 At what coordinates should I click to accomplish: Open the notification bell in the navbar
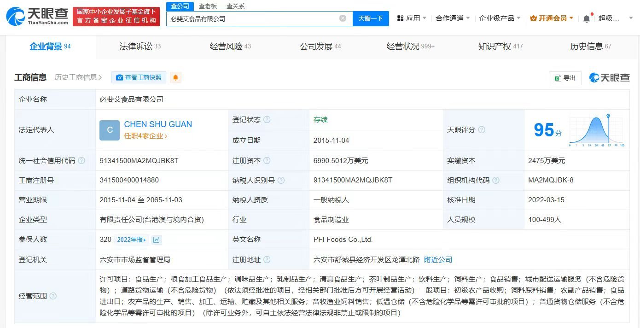[586, 18]
